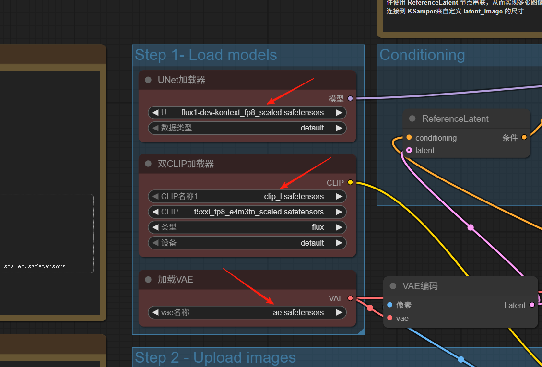Click the blue 像素 input port
542x367 pixels.
(x=389, y=305)
